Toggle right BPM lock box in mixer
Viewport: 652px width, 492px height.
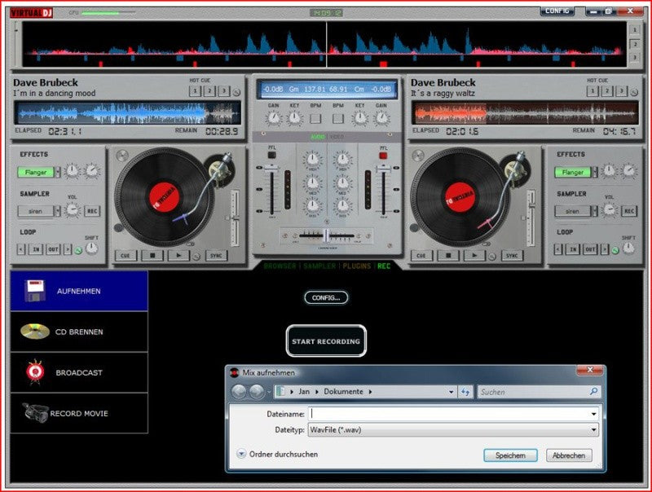tap(338, 118)
